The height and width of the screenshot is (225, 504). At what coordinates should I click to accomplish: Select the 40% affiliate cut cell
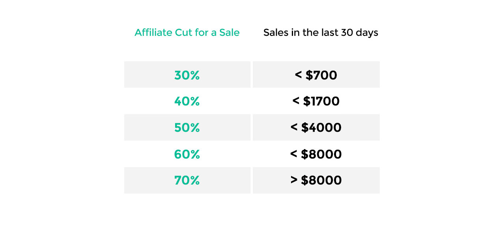(187, 101)
